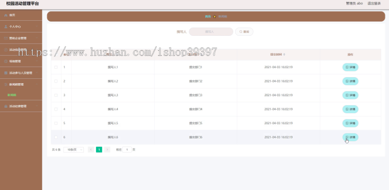
Task: Check the checkbox for row 1
Action: click(x=56, y=67)
